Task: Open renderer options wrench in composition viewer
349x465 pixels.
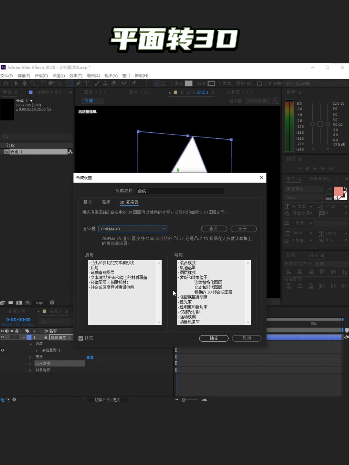Action: tap(275, 100)
